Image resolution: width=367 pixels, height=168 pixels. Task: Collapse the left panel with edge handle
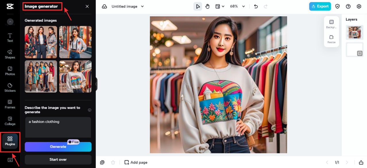point(96,84)
